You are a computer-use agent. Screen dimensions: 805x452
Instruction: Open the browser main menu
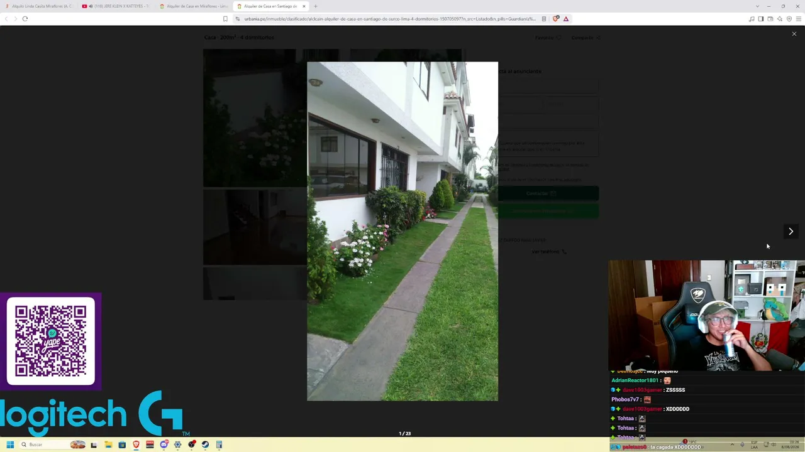coord(799,19)
